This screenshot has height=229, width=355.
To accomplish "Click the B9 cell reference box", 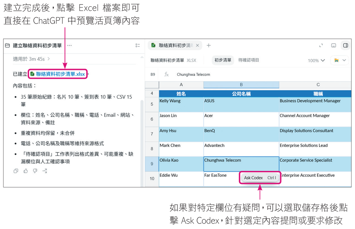I will [x=153, y=74].
